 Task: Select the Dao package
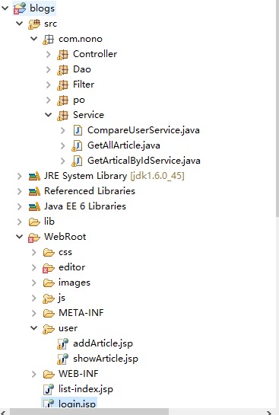[x=82, y=69]
